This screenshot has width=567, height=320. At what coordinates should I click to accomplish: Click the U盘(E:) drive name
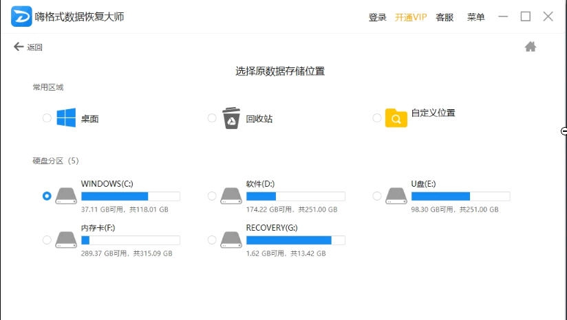pyautogui.click(x=423, y=183)
